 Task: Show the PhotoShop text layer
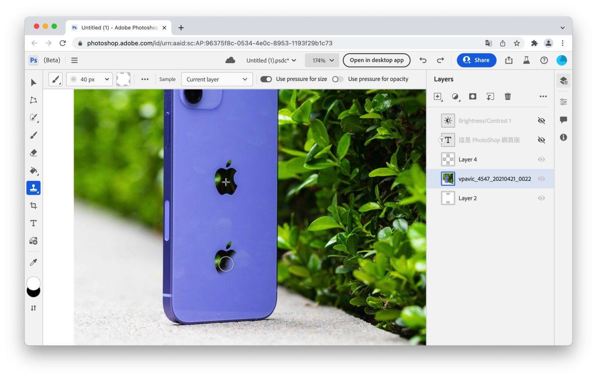point(541,140)
